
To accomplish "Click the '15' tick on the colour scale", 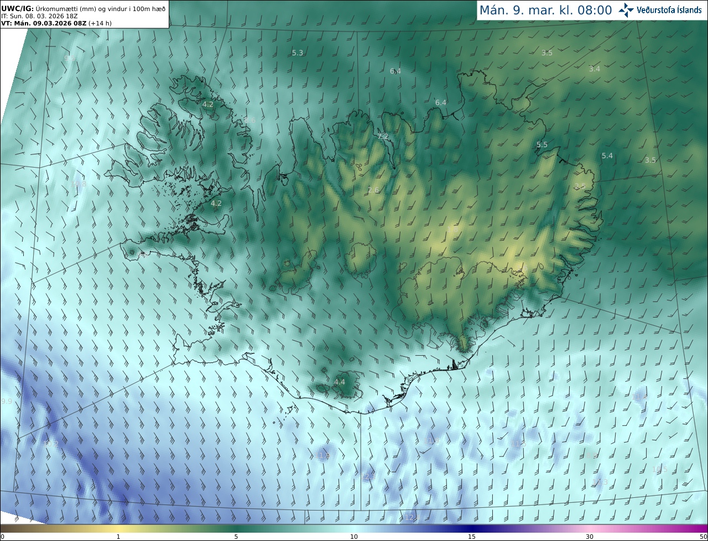I will coord(472,537).
